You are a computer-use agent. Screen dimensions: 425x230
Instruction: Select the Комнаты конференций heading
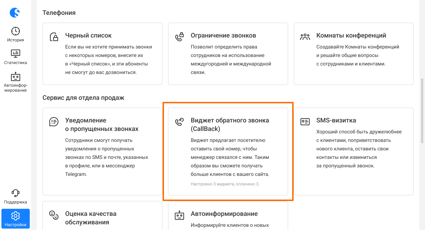(x=351, y=35)
